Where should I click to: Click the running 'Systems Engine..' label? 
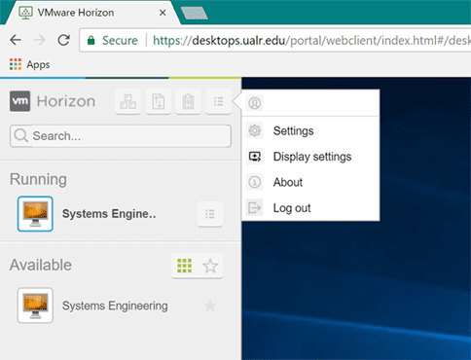[x=109, y=214]
